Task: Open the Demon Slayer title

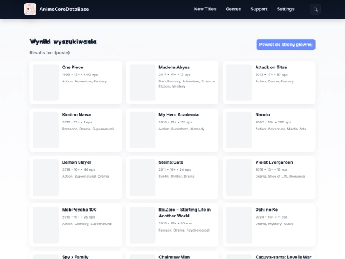Action: (x=77, y=162)
